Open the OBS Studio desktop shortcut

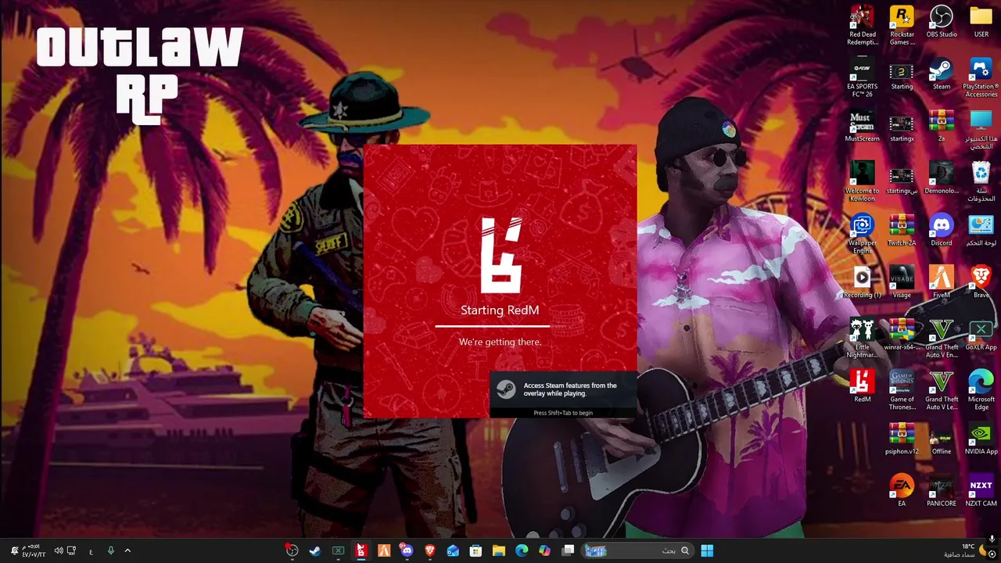942,22
